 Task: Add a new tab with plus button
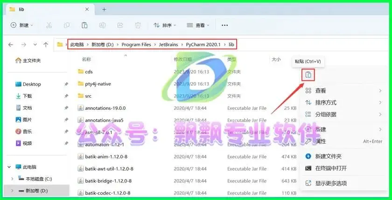(104, 9)
